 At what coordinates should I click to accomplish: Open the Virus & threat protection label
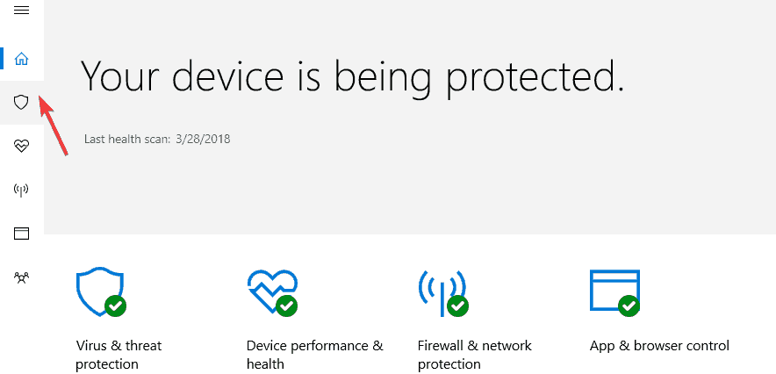pos(119,355)
